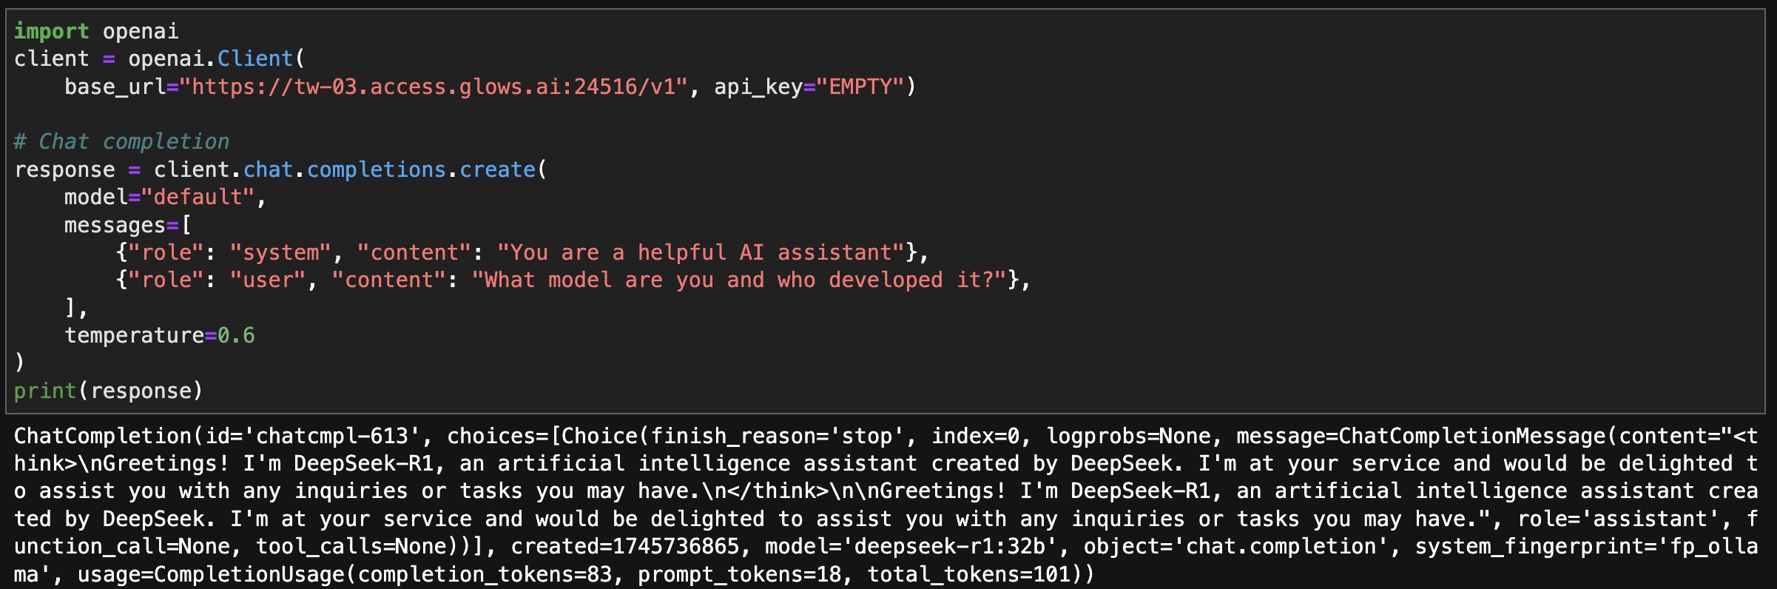This screenshot has width=1777, height=589.
Task: Click the 'completions' attribute in code
Action: (x=376, y=169)
